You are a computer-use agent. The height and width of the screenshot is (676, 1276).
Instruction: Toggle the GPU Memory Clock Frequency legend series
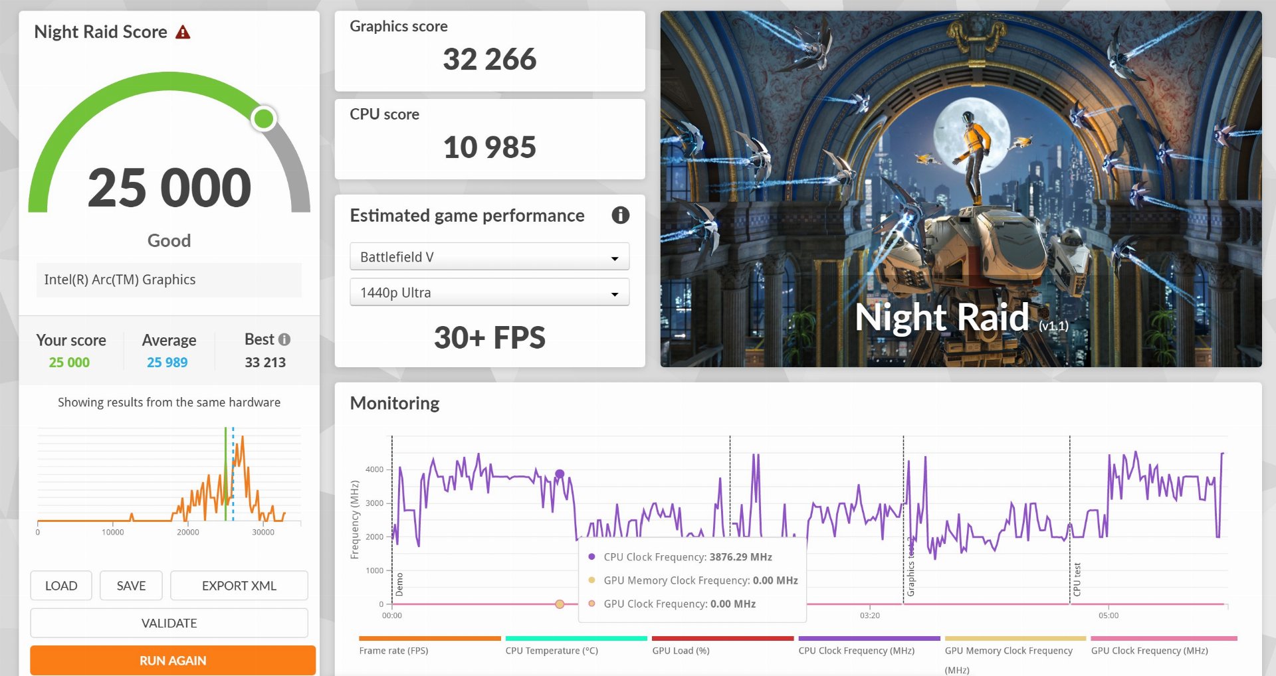point(1015,655)
